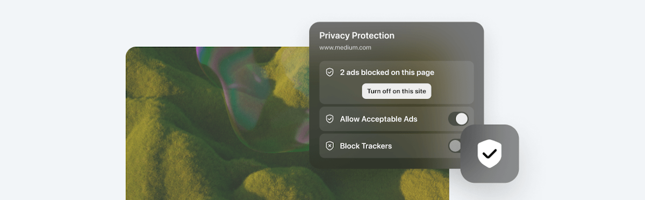The width and height of the screenshot is (645, 200).
Task: Click the crossed shield icon beside Block Trackers
Action: pos(330,146)
